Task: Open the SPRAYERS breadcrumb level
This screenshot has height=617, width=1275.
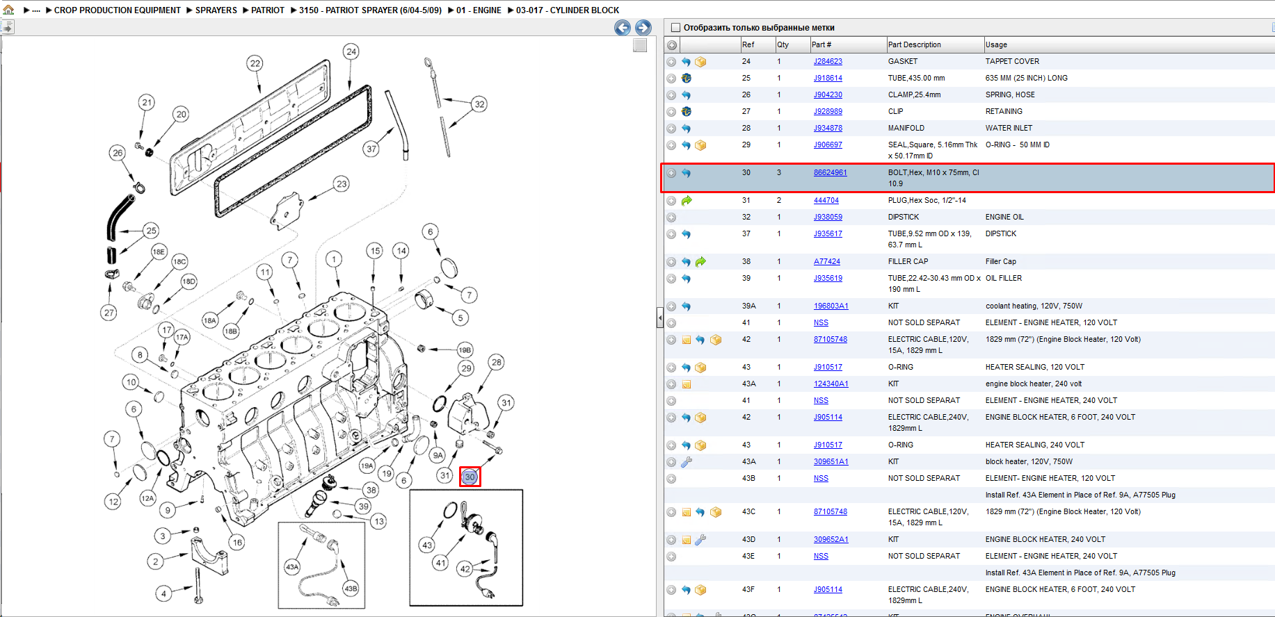Action: 216,10
